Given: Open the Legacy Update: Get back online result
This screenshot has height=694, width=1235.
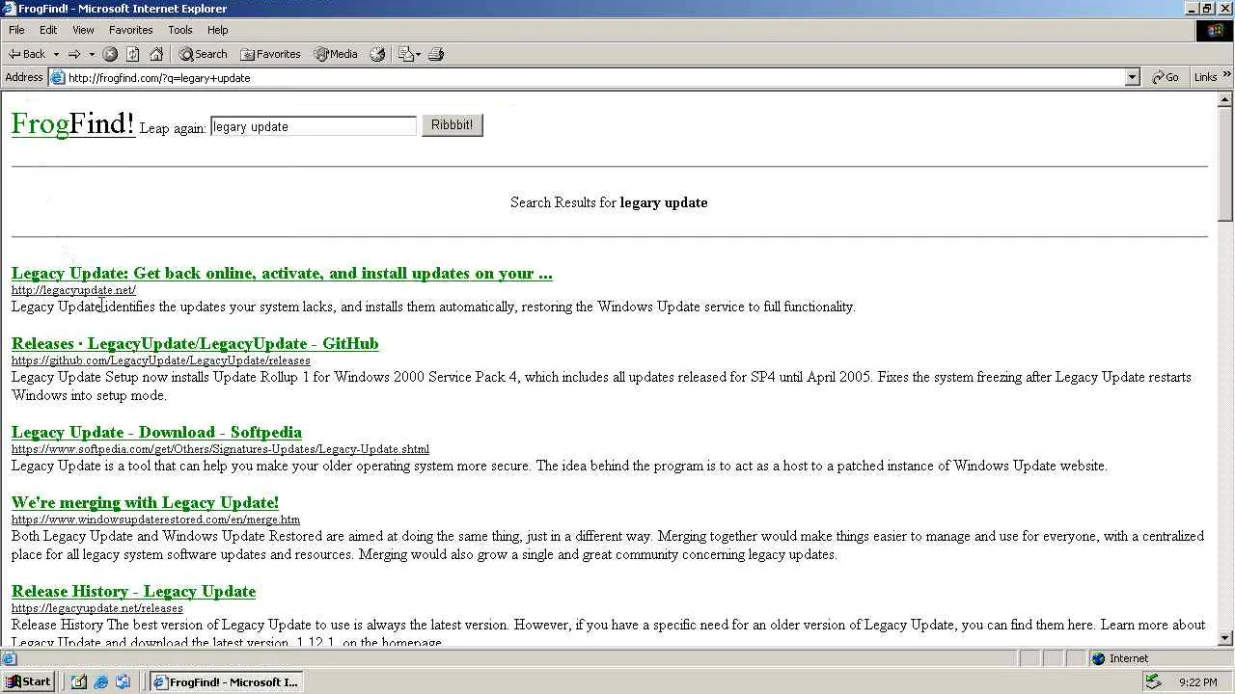Looking at the screenshot, I should (x=282, y=274).
